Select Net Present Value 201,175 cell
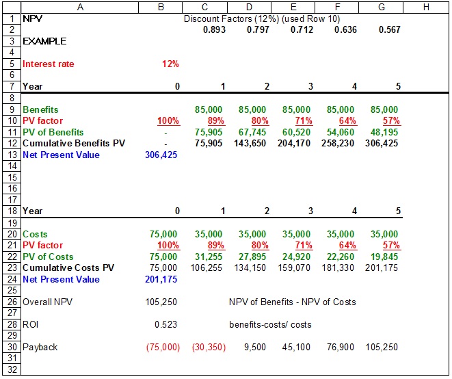 (162, 279)
